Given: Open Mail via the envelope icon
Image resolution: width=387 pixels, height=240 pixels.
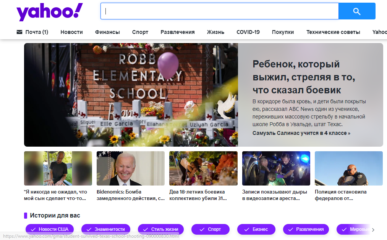Looking at the screenshot, I should [x=19, y=32].
